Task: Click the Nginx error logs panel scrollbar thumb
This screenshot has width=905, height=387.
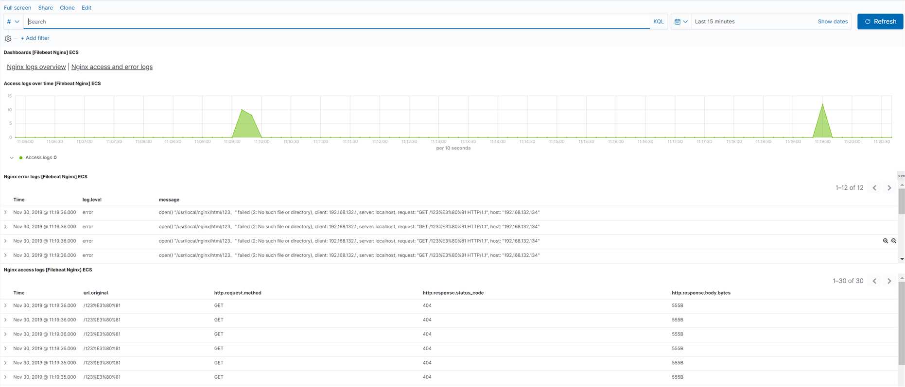Action: tap(902, 201)
